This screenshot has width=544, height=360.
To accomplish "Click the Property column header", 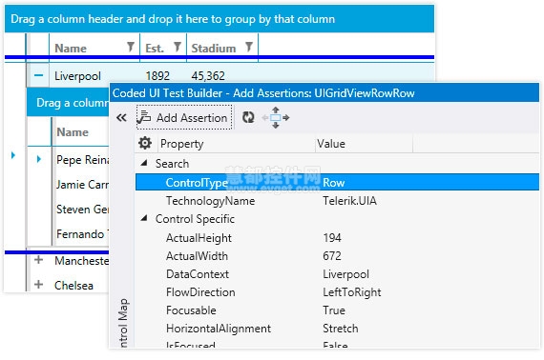I will 236,143.
